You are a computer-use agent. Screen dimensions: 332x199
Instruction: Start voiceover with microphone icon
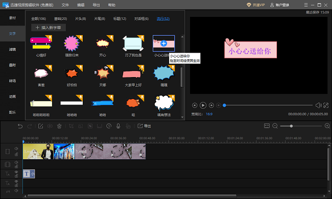[x=118, y=126]
